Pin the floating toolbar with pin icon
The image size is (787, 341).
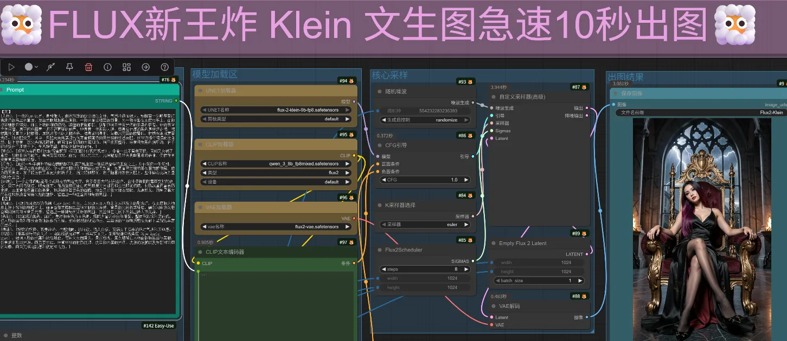tap(69, 67)
